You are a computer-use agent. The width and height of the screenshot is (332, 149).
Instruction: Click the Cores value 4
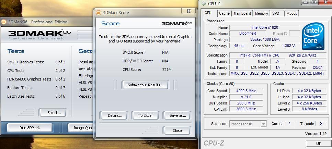point(289,124)
